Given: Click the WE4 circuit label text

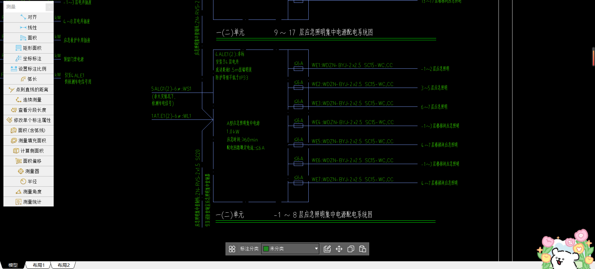Looking at the screenshot, I should (353, 122).
